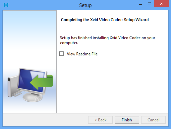Minimize the Setup window

(141, 4)
